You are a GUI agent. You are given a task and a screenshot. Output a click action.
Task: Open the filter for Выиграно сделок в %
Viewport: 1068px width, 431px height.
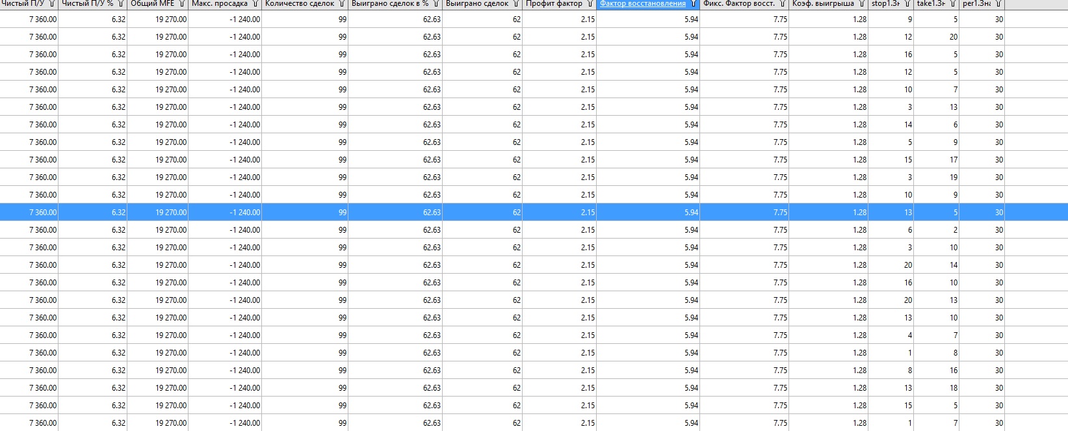coord(436,4)
